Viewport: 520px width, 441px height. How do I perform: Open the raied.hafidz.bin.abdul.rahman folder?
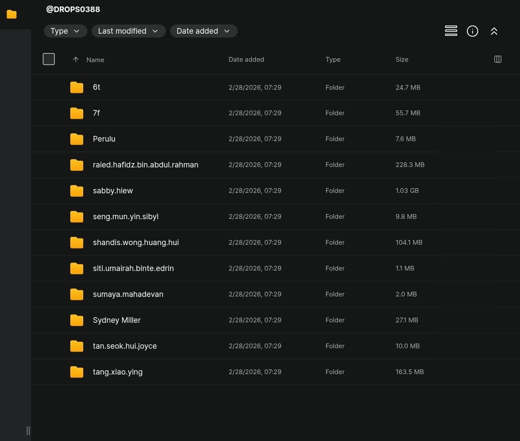click(145, 165)
